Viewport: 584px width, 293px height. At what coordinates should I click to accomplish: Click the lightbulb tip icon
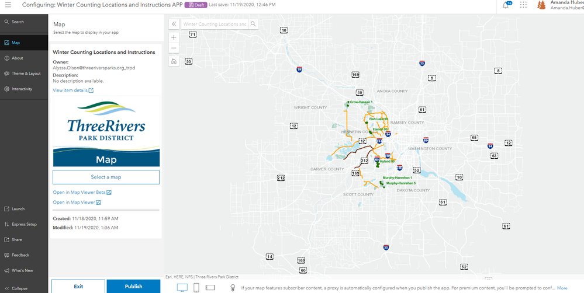233,288
